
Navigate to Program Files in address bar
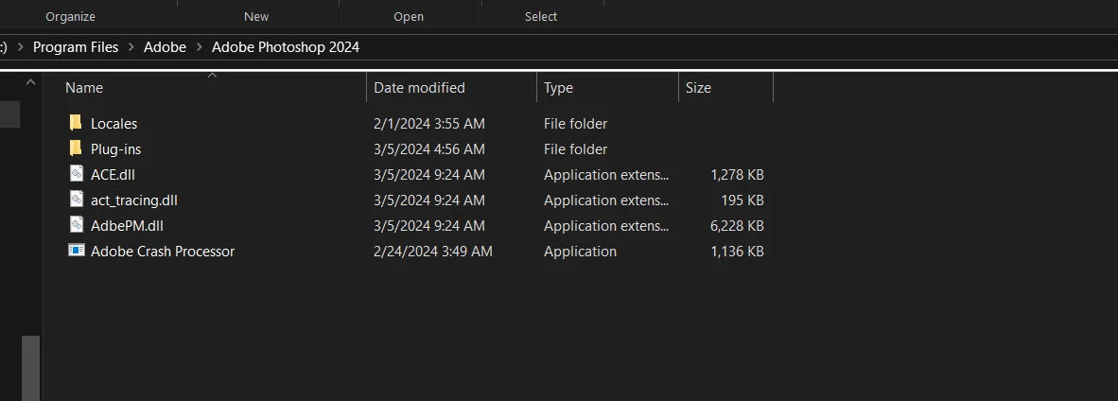pos(76,48)
